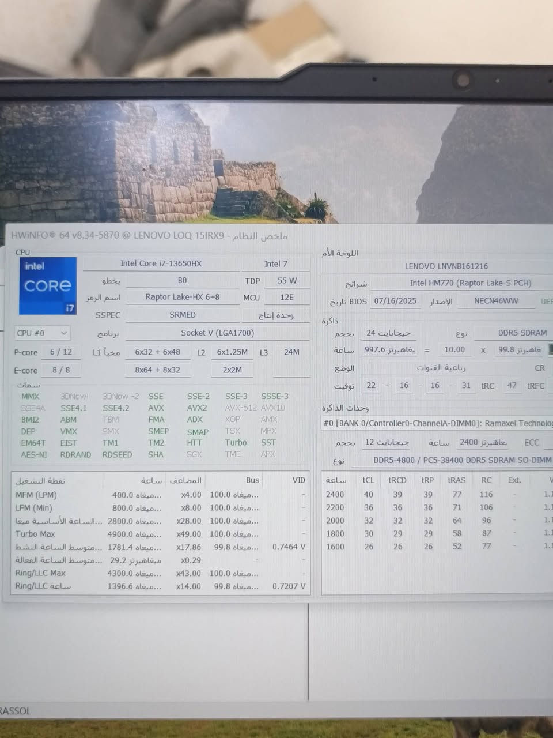Image resolution: width=553 pixels, height=738 pixels.
Task: Click the 99.8 base clock field
Action: 520,350
